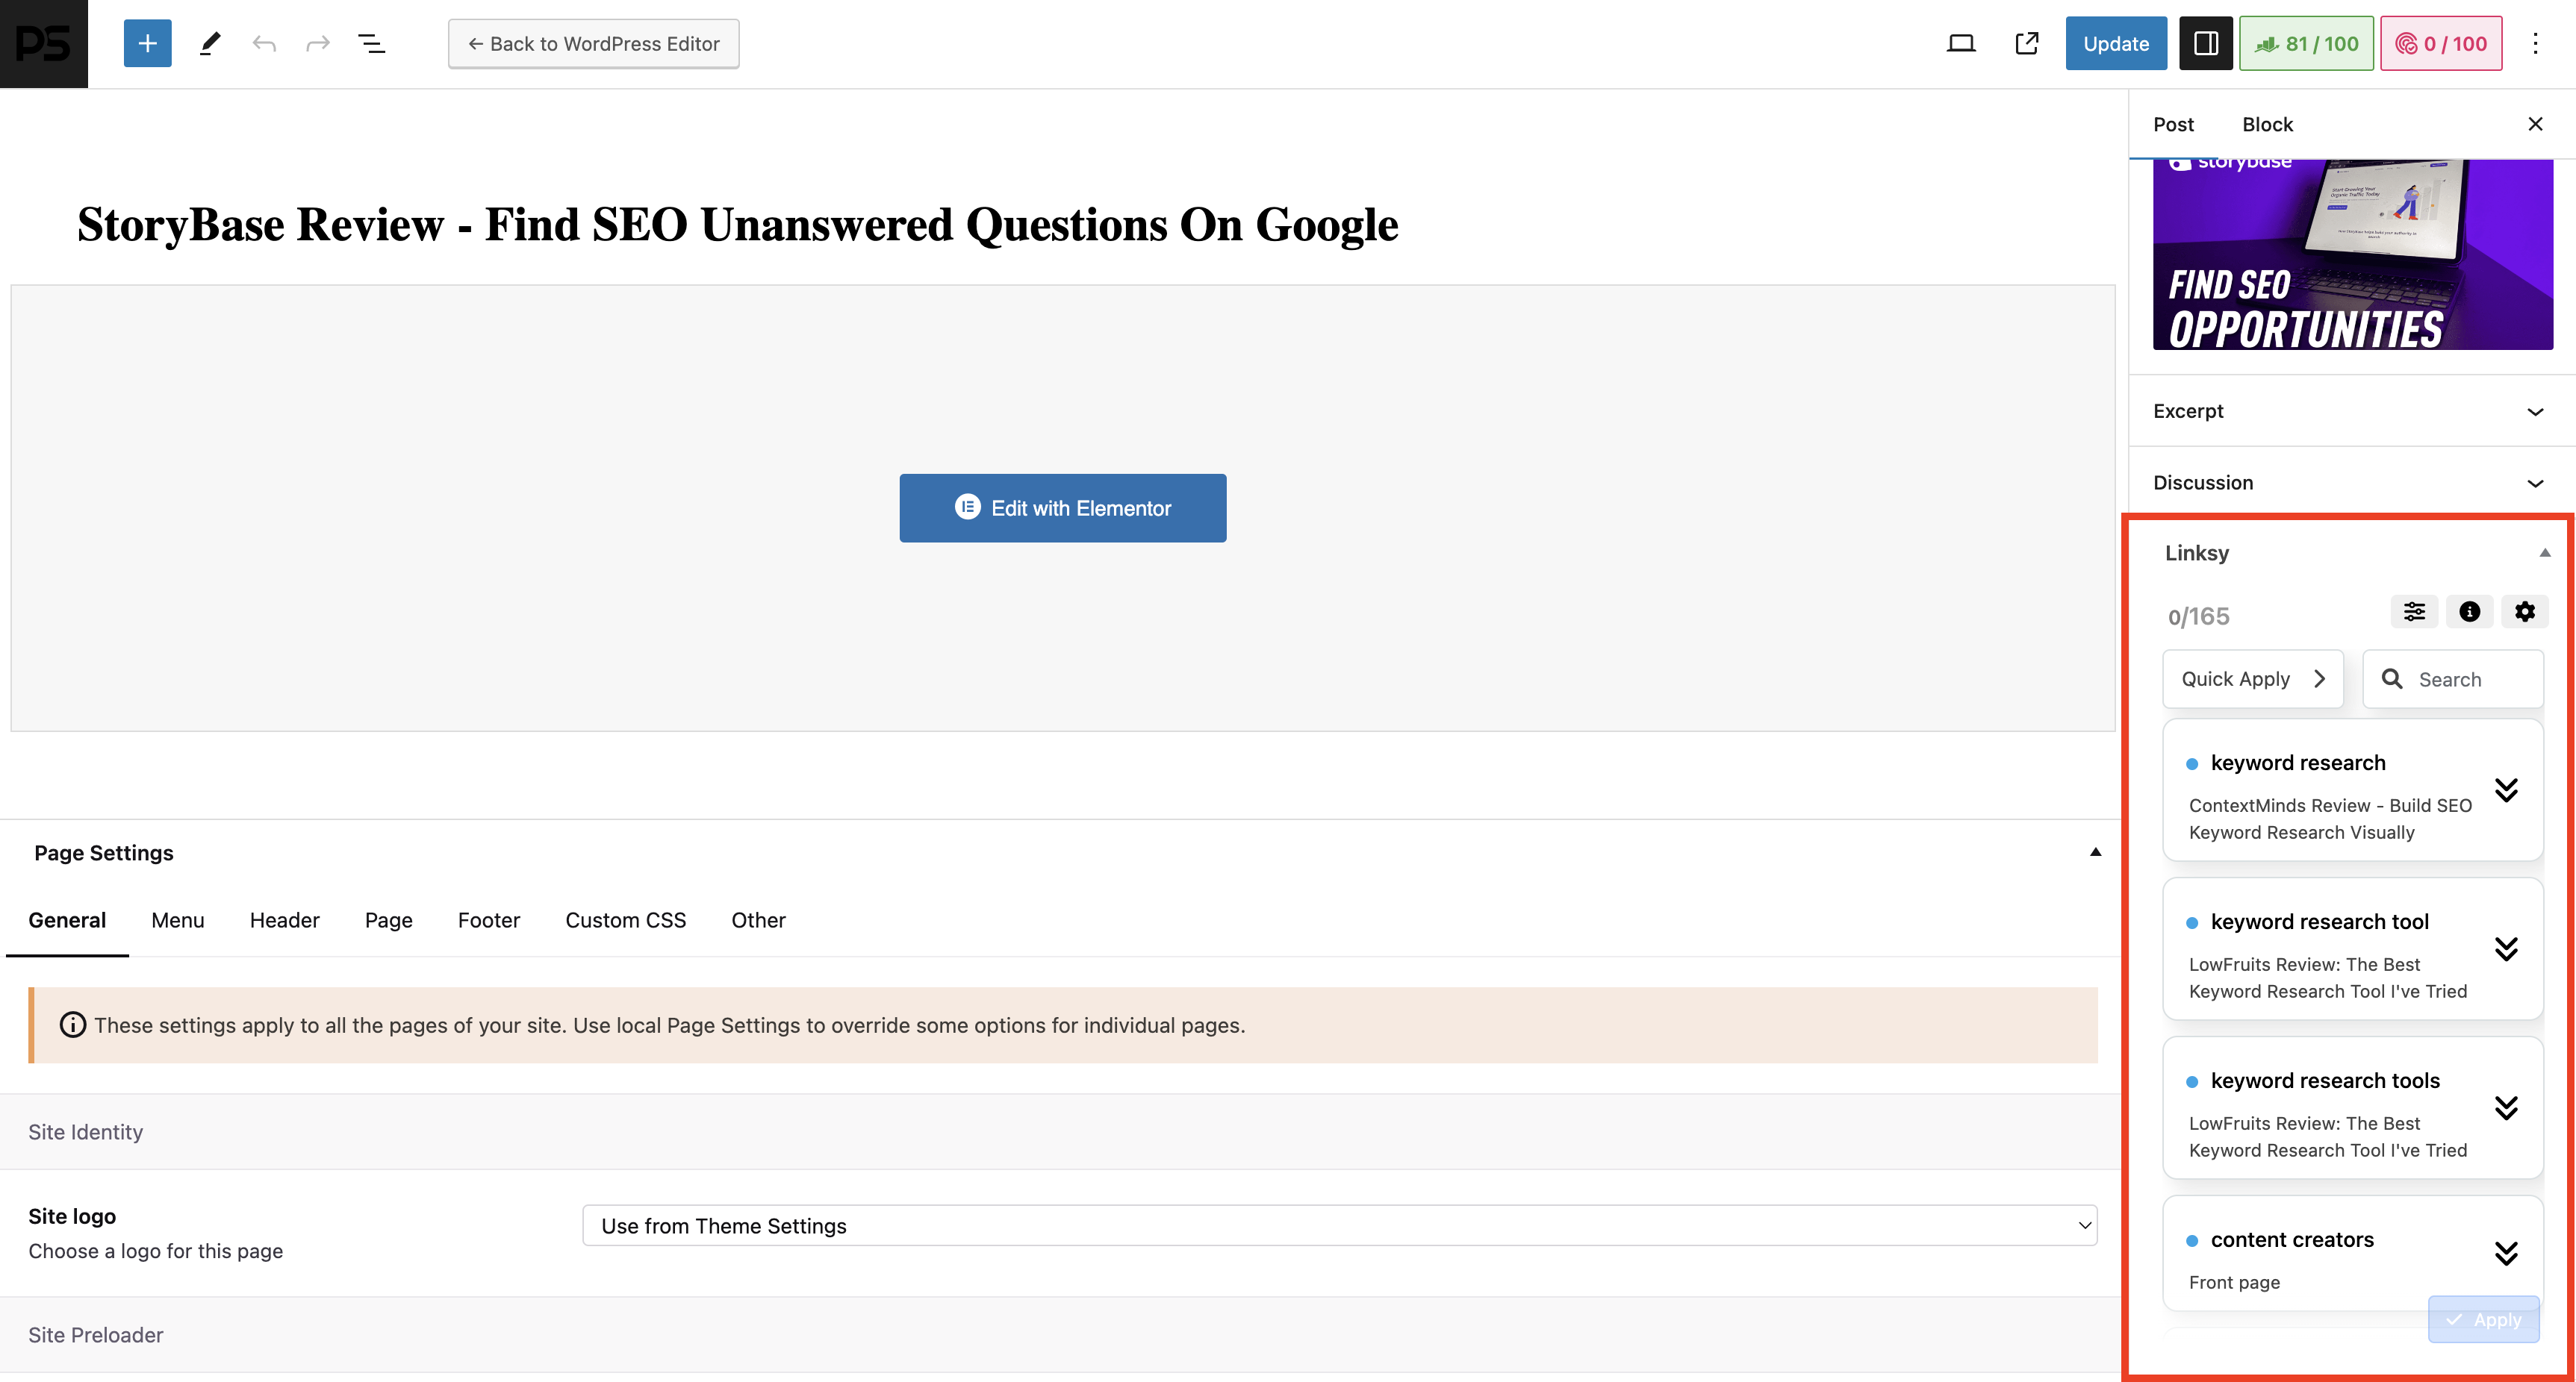Switch preview device with laptop icon
Screen dimensions: 2576x1382
coord(1961,44)
